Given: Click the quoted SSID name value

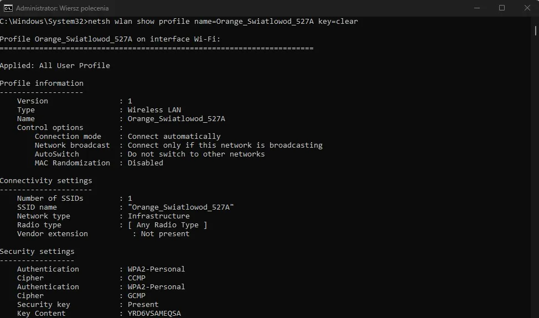Looking at the screenshot, I should (181, 207).
